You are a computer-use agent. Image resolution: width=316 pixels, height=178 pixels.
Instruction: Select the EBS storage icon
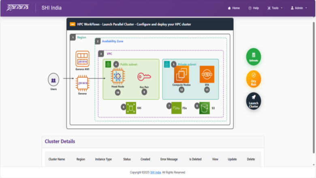coord(131,108)
